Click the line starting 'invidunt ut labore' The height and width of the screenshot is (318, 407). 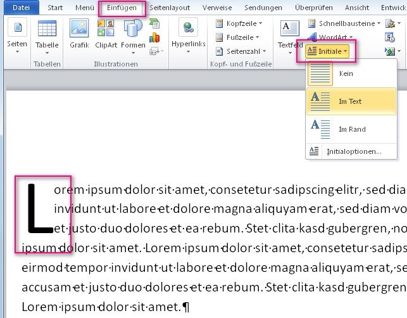(230, 209)
